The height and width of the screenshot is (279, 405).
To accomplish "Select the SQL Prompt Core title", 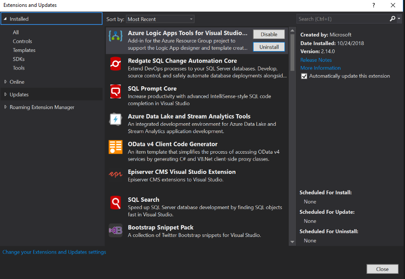I will coord(152,88).
